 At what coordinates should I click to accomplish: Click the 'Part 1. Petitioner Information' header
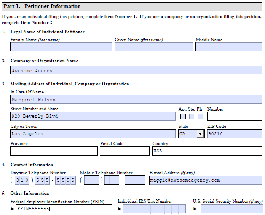(132, 6)
